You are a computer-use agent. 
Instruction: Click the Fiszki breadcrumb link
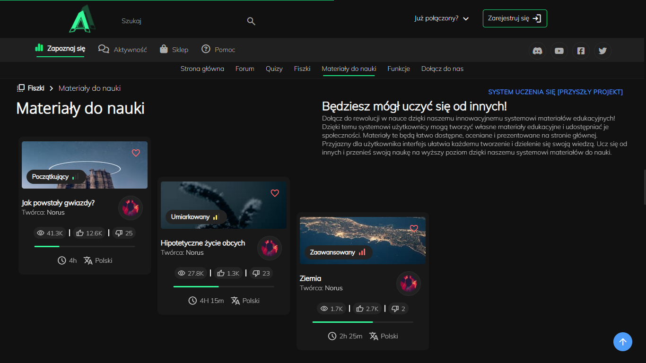click(35, 88)
